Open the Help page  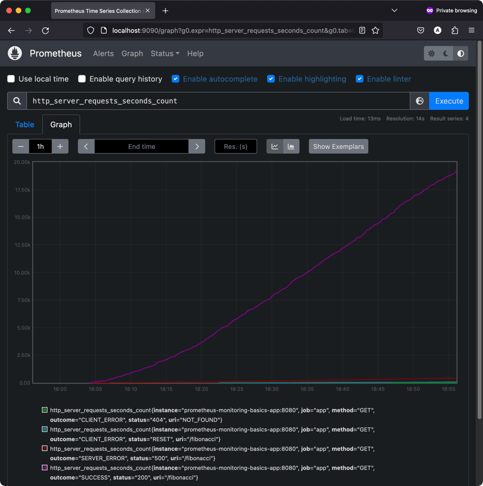click(x=195, y=53)
